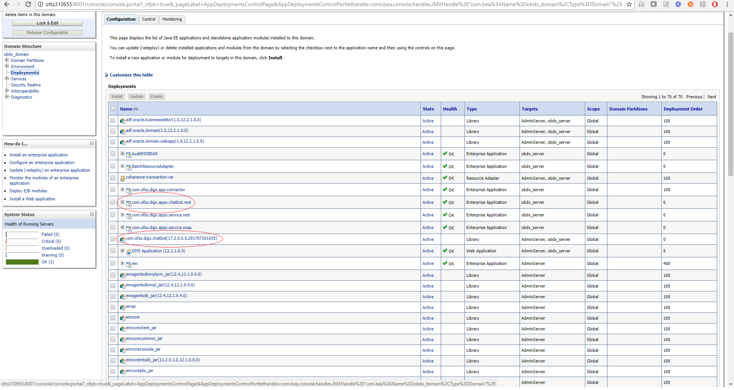
Task: Switch to the Monitoring tab
Action: pyautogui.click(x=172, y=19)
